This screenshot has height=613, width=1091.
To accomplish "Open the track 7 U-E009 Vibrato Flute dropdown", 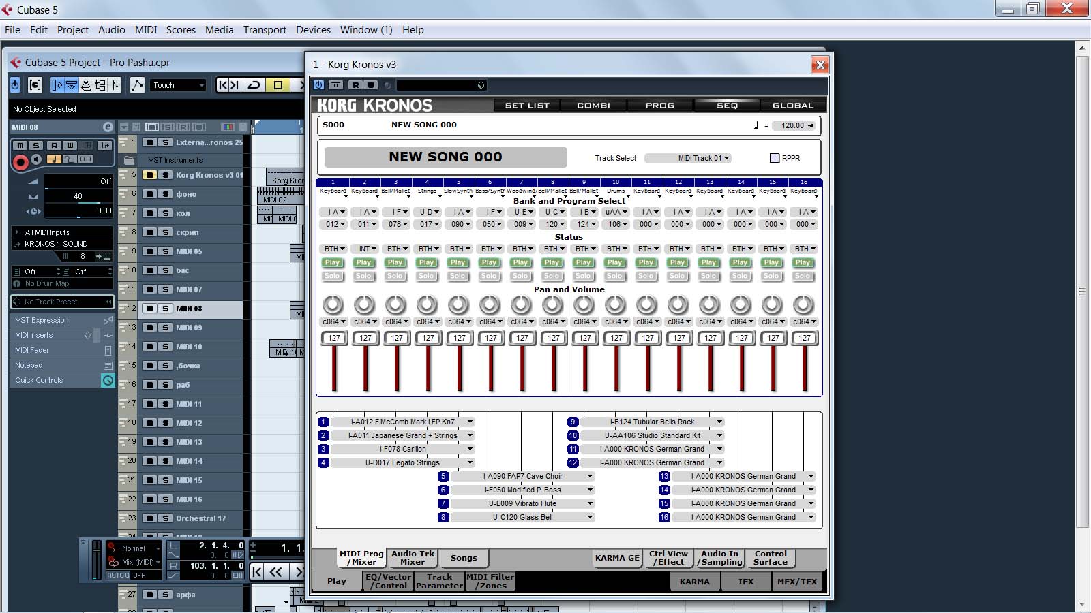I will [x=522, y=503].
